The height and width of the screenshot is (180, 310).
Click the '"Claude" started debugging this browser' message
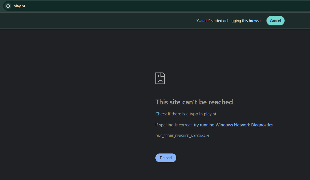229,21
